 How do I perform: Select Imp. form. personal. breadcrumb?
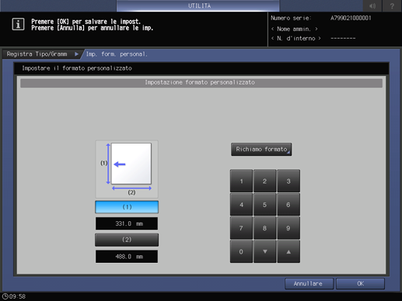tap(117, 54)
